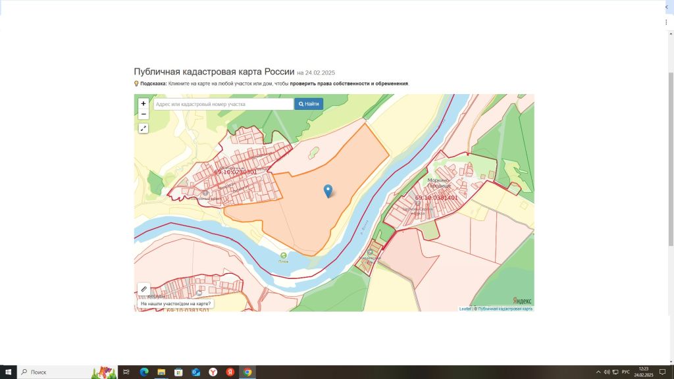
Task: Toggle fullscreen map view
Action: (143, 128)
